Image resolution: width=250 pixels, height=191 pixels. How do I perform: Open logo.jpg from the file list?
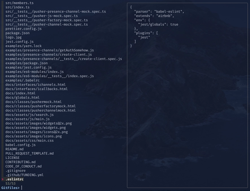[x=13, y=37]
